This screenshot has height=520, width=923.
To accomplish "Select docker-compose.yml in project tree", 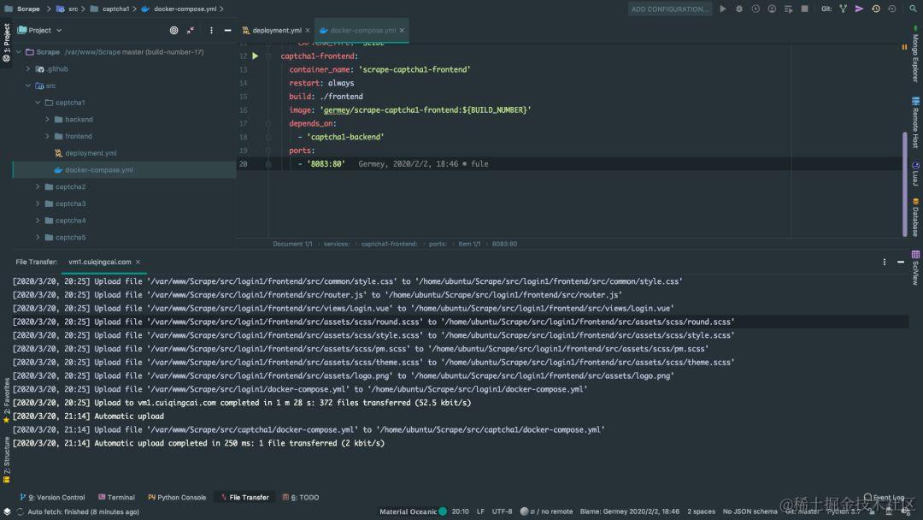I will [99, 170].
